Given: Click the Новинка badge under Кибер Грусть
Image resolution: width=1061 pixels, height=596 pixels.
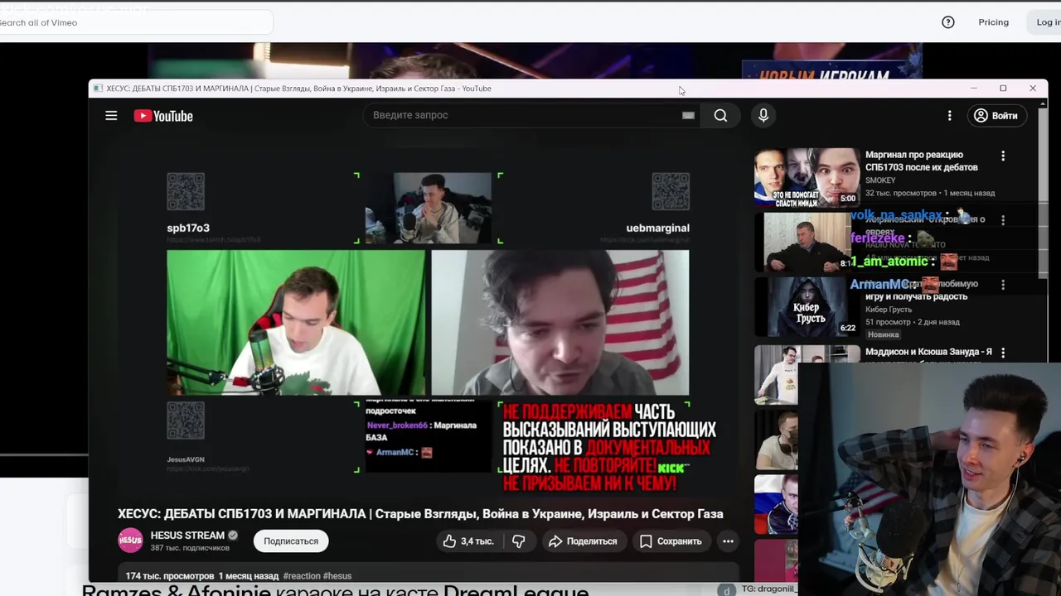Looking at the screenshot, I should click(883, 334).
